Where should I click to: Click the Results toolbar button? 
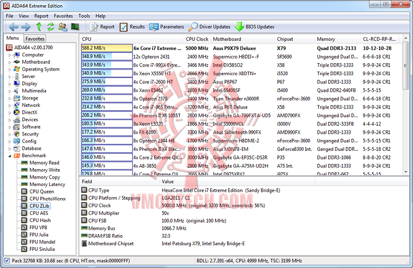[x=132, y=27]
